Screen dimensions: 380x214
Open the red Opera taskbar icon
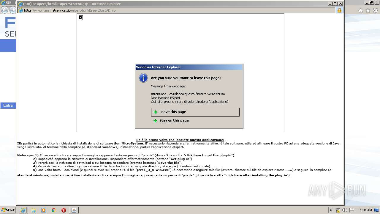click(x=64, y=210)
